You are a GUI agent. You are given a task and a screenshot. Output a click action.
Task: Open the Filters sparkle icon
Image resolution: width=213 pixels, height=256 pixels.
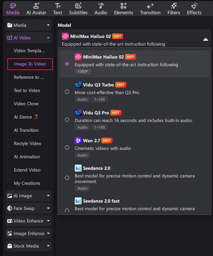tap(174, 6)
